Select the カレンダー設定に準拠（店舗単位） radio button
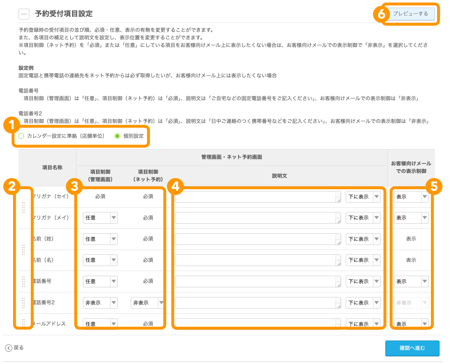This screenshot has height=364, width=453. click(x=21, y=136)
